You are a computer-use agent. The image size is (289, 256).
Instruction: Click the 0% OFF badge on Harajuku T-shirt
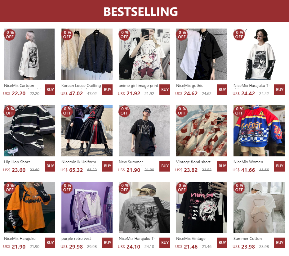click(239, 35)
